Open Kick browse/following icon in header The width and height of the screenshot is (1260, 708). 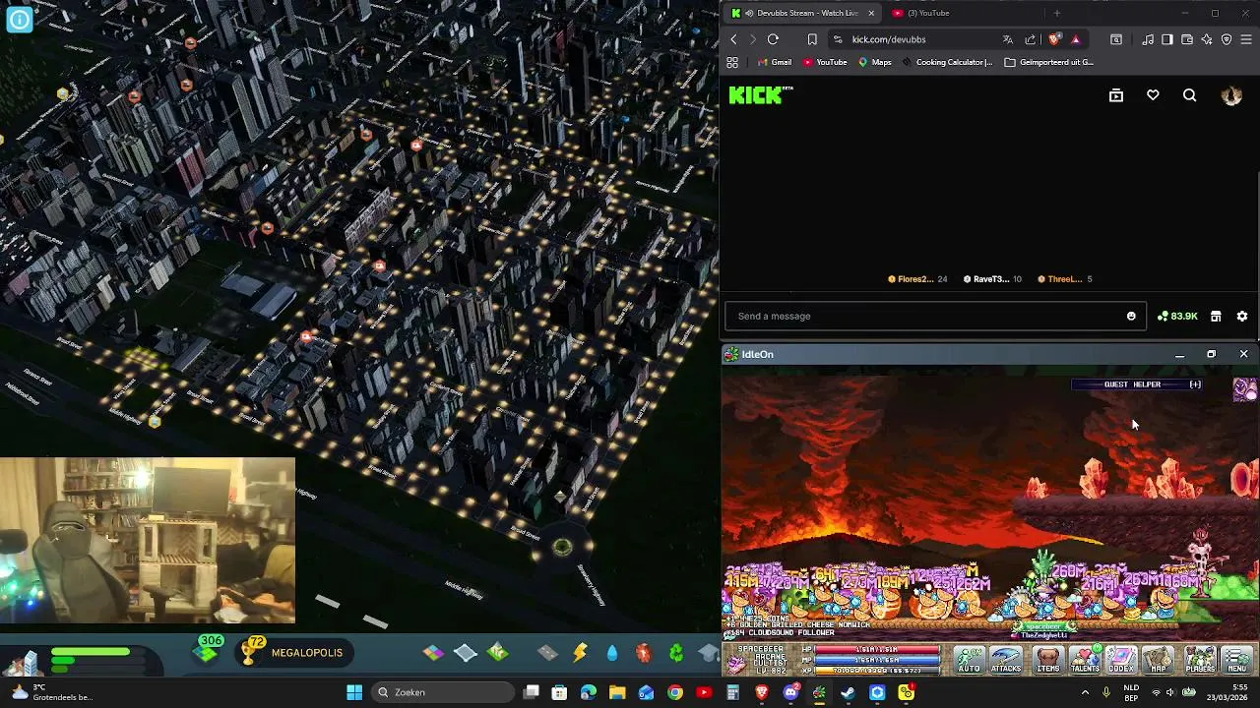point(1116,95)
